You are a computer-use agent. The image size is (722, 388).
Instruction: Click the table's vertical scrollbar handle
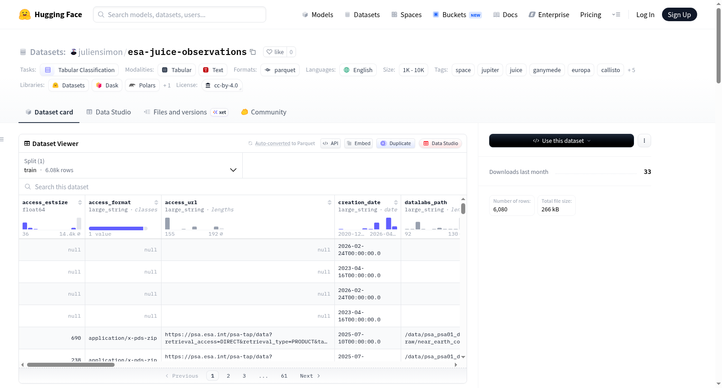click(x=463, y=209)
